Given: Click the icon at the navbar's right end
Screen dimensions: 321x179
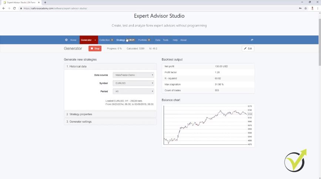Looking at the screenshot, I should pyautogui.click(x=252, y=40).
